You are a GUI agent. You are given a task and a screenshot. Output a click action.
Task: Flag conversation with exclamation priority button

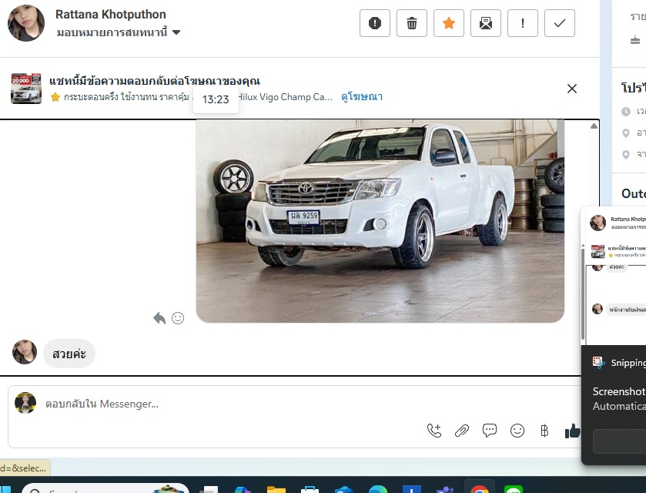523,23
